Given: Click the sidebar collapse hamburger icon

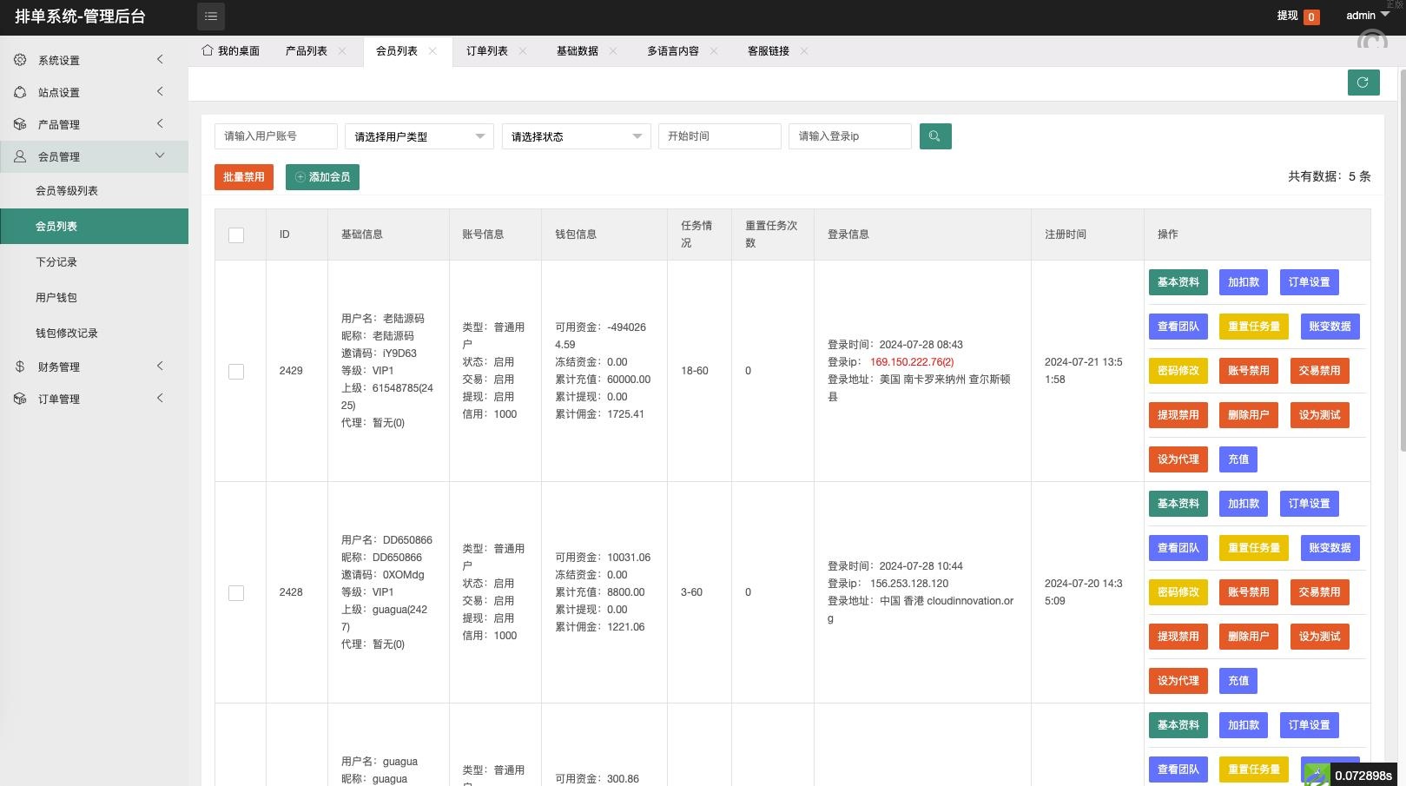Looking at the screenshot, I should 211,16.
